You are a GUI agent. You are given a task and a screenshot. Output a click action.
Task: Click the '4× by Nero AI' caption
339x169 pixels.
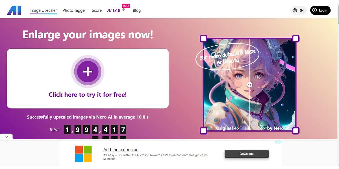[275, 128]
